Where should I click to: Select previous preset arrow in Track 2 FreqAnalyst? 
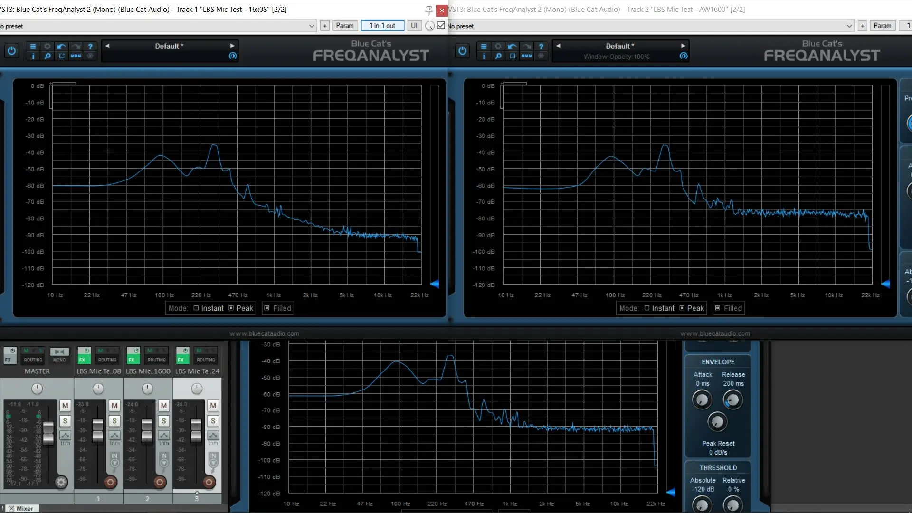558,46
